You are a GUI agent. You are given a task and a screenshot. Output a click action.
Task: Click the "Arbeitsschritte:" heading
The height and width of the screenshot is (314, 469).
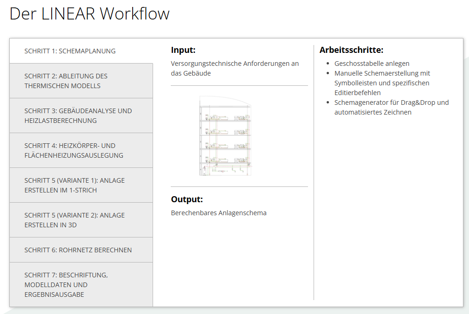[x=351, y=50]
